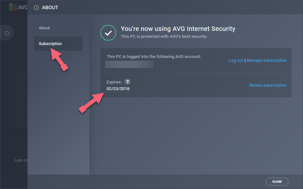This screenshot has height=189, width=303.
Task: Click "This PC is logged into the following AVG account:" text
Action: (154, 57)
